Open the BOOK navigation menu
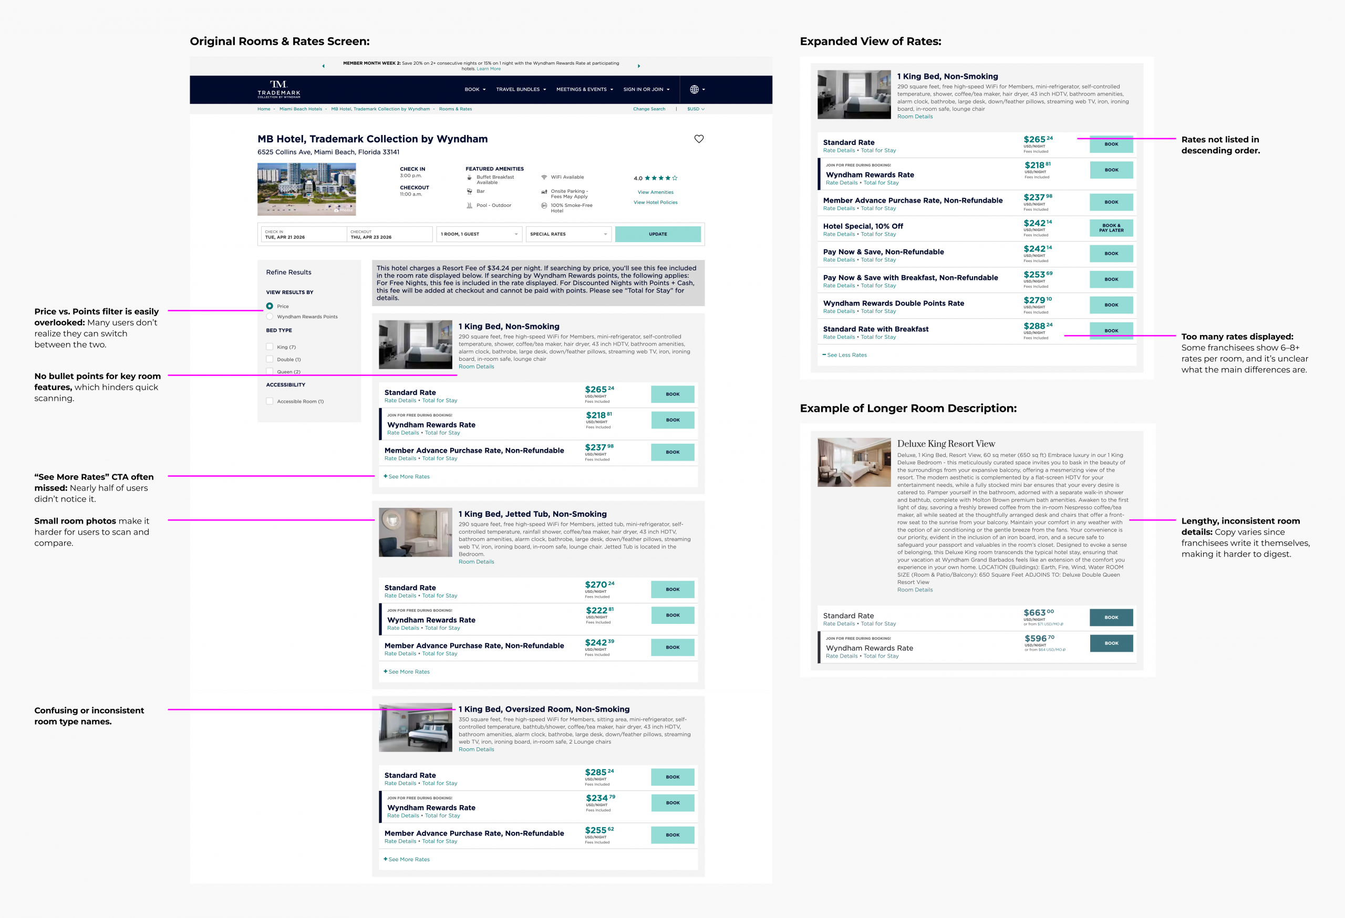 coord(475,90)
